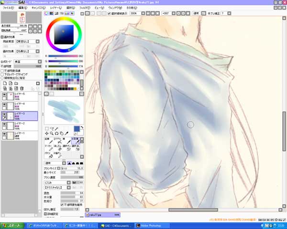
Task: Adjust the red R color slider
Action: pos(63,56)
